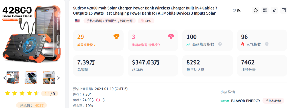Click the help icon beside 商品热度指数

click(220, 44)
